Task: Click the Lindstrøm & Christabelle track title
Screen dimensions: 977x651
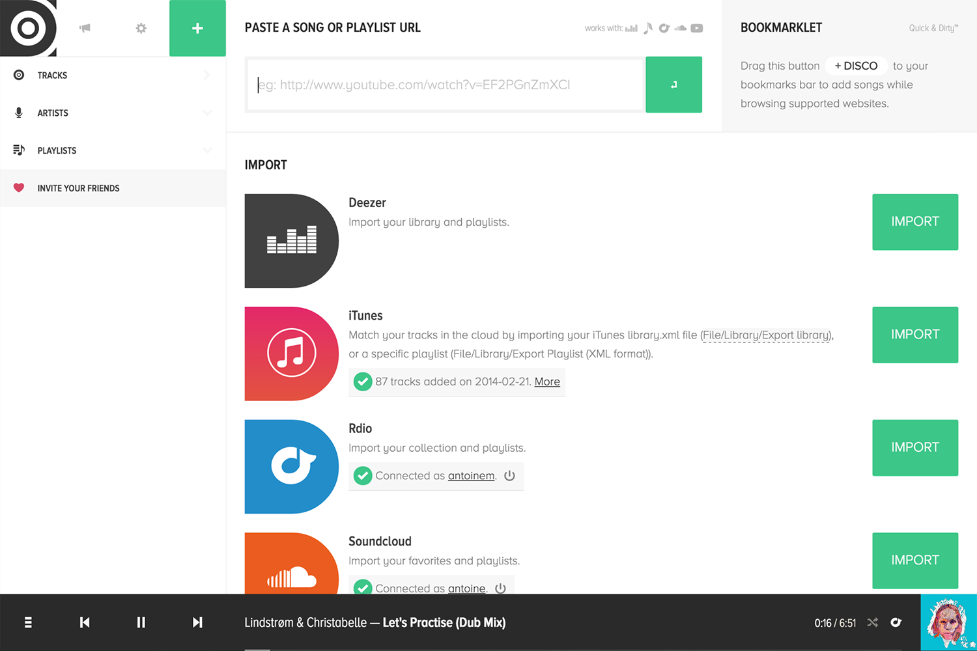Action: (x=375, y=622)
